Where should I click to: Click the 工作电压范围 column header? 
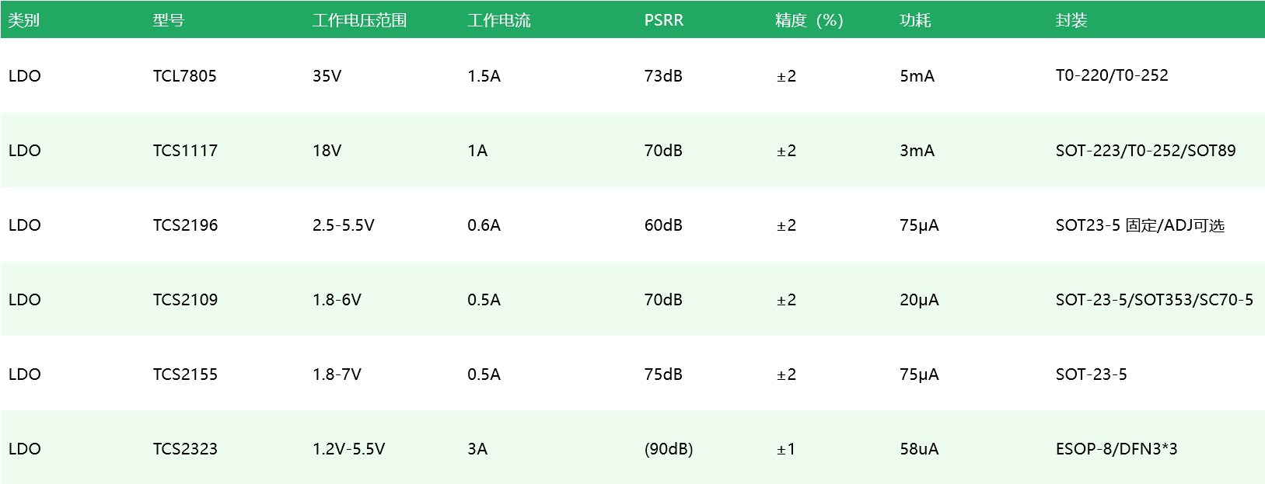359,20
